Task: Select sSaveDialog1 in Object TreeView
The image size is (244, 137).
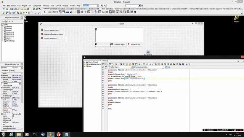Action: 10,41
